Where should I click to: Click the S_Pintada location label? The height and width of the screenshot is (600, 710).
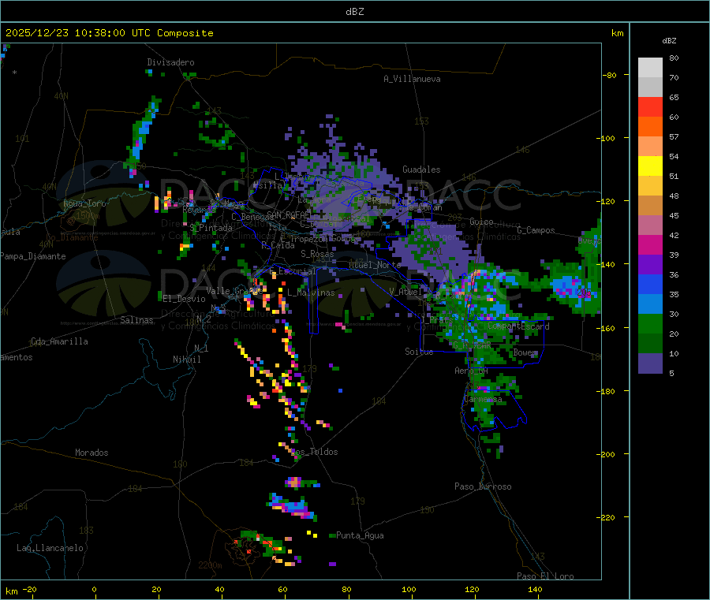click(x=211, y=228)
